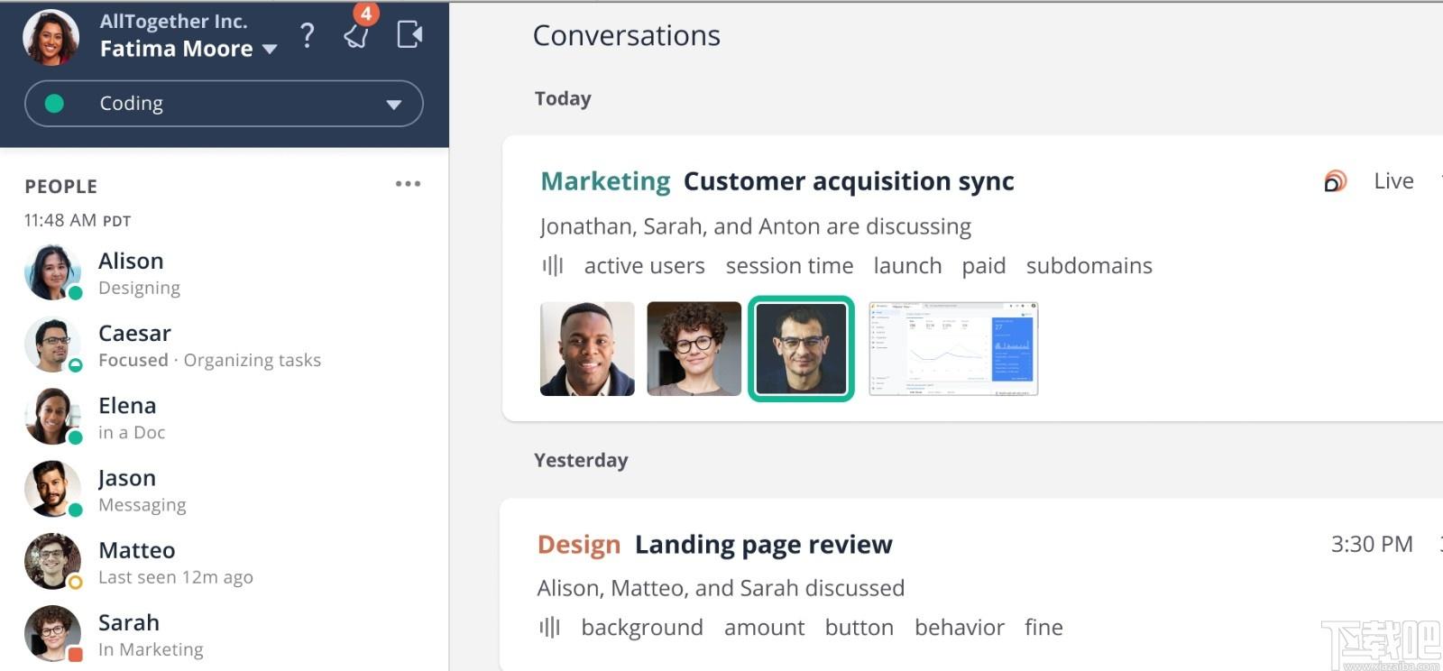Click the green status dot in Coding selector
1443x671 pixels.
tap(54, 104)
